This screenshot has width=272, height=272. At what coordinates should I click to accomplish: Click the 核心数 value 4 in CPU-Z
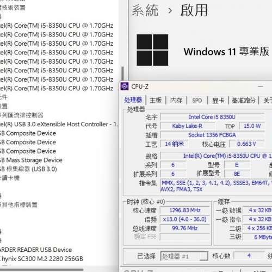tap(249, 256)
